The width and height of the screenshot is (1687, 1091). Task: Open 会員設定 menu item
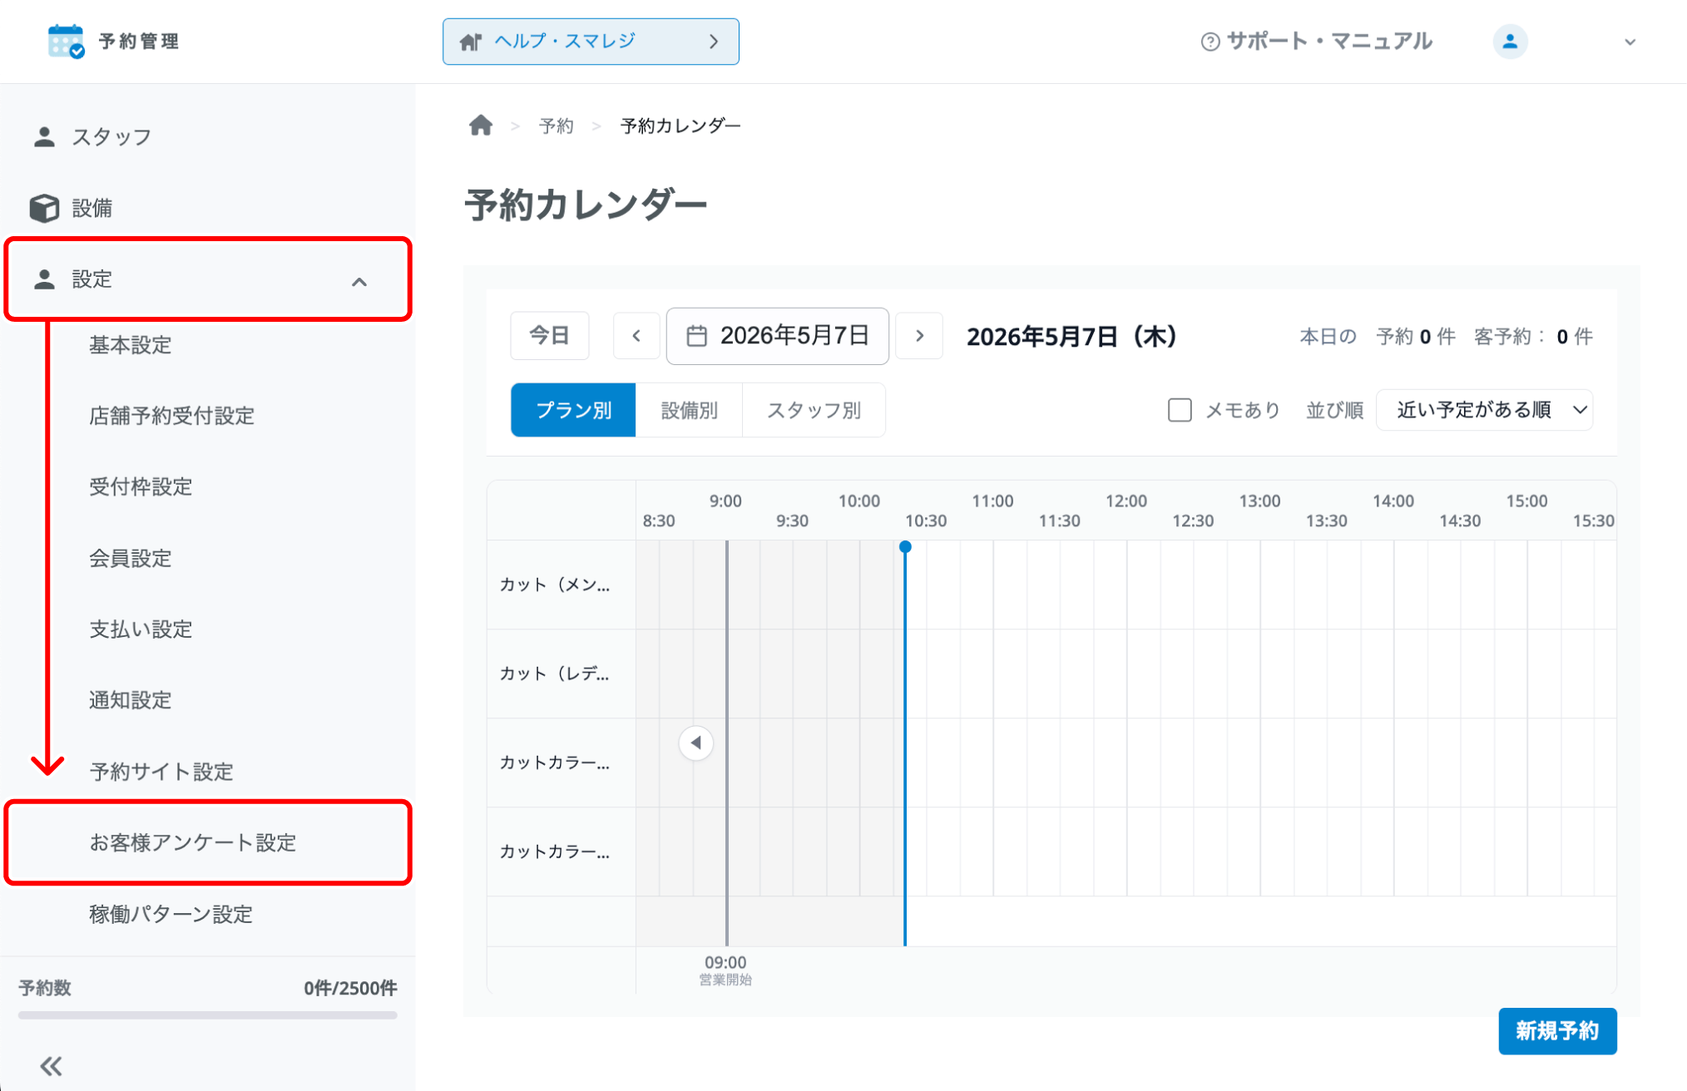pyautogui.click(x=131, y=559)
